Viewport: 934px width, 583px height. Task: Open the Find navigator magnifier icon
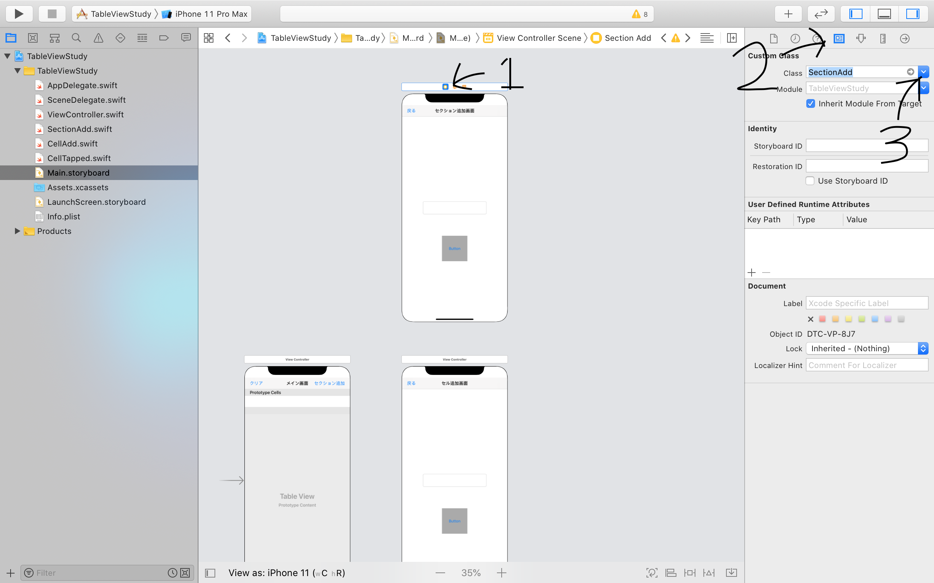pos(76,38)
